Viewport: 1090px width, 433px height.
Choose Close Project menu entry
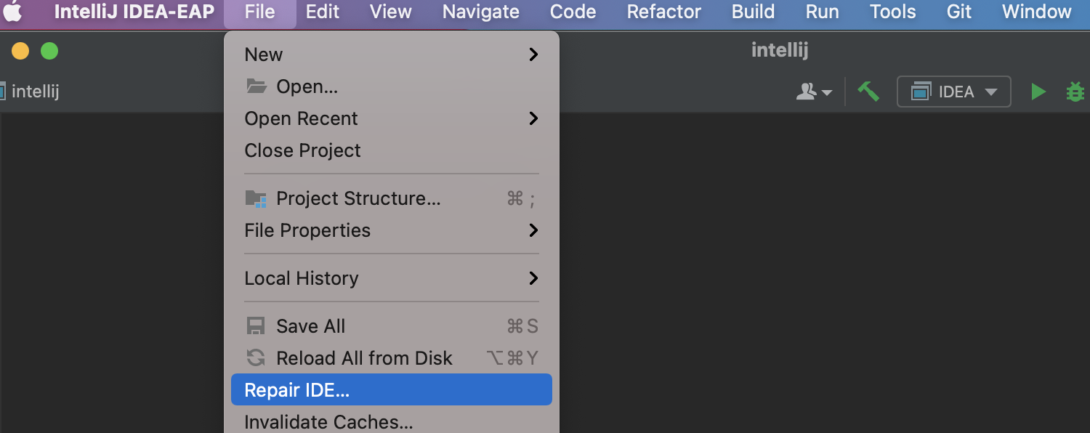click(302, 150)
